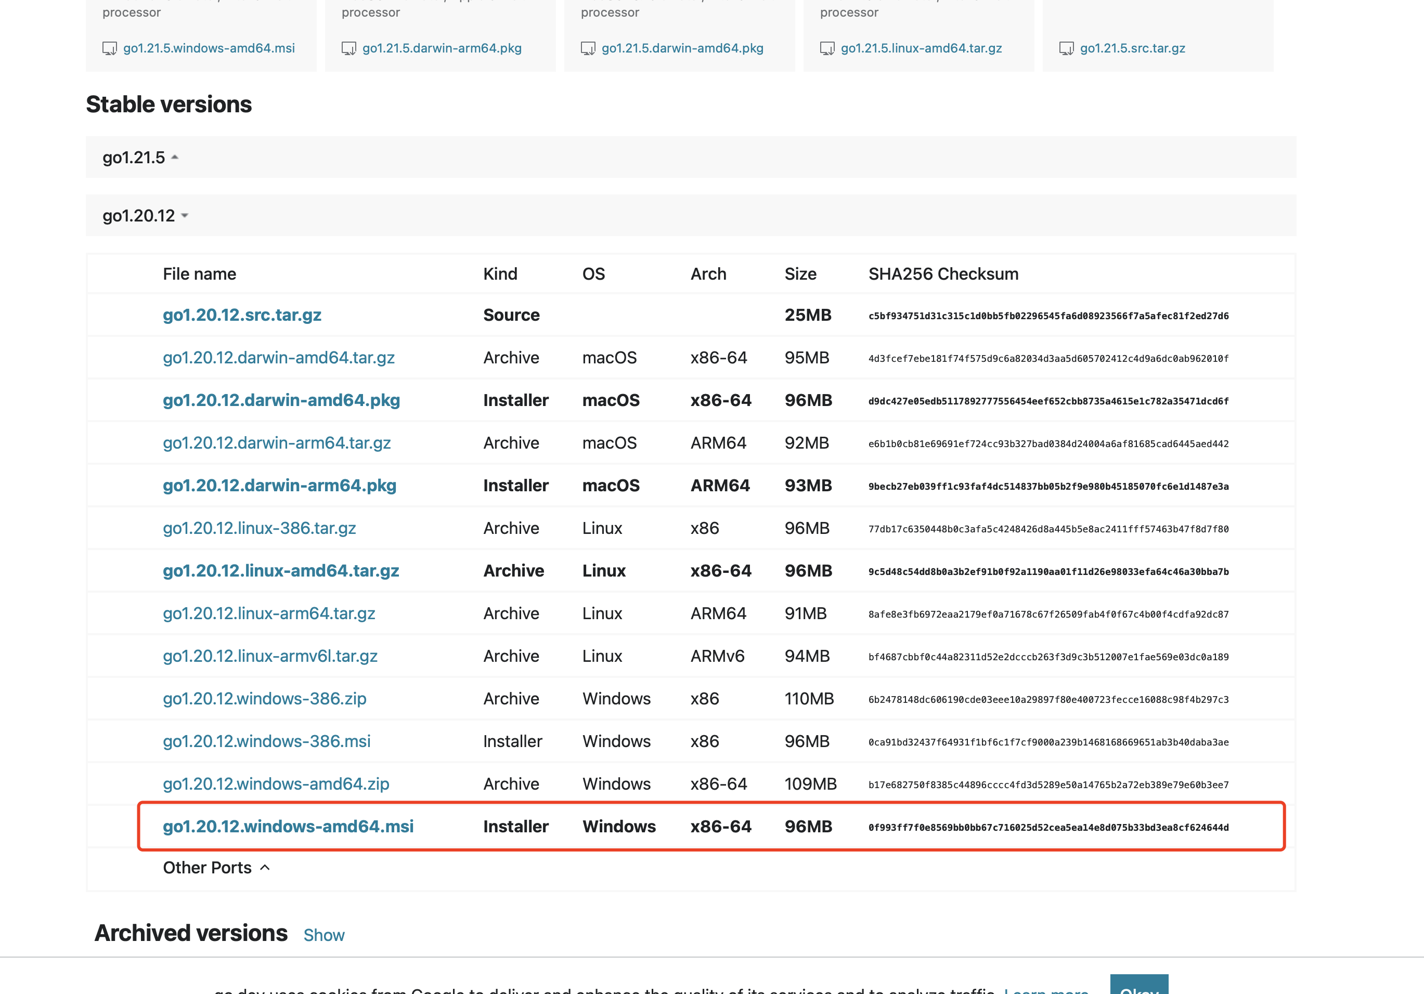This screenshot has height=994, width=1424.
Task: Open the Learn more cookie link
Action: (1046, 990)
